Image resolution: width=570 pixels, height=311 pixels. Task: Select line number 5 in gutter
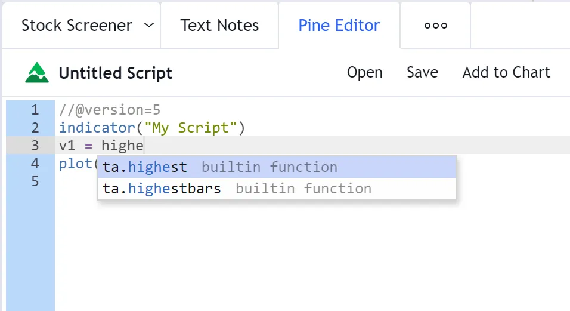coord(35,181)
